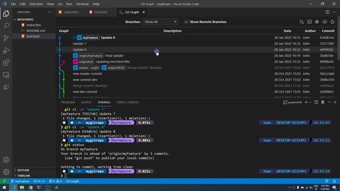Open Windows Start menu
Image resolution: width=340 pixels, height=191 pixels.
[4, 187]
